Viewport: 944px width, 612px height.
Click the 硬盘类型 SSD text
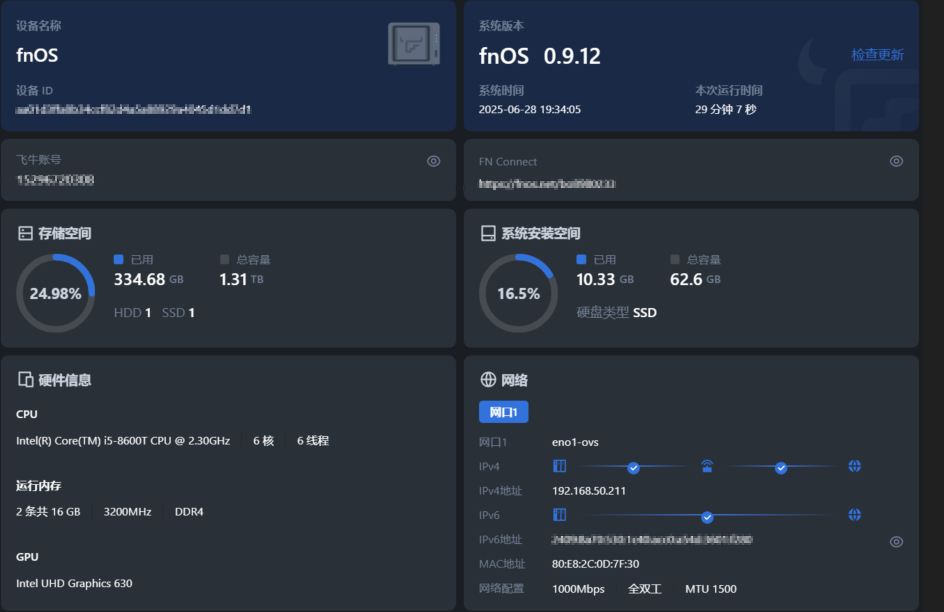616,313
